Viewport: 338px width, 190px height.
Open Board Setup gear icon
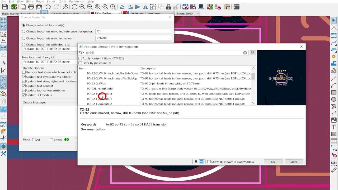14,7
